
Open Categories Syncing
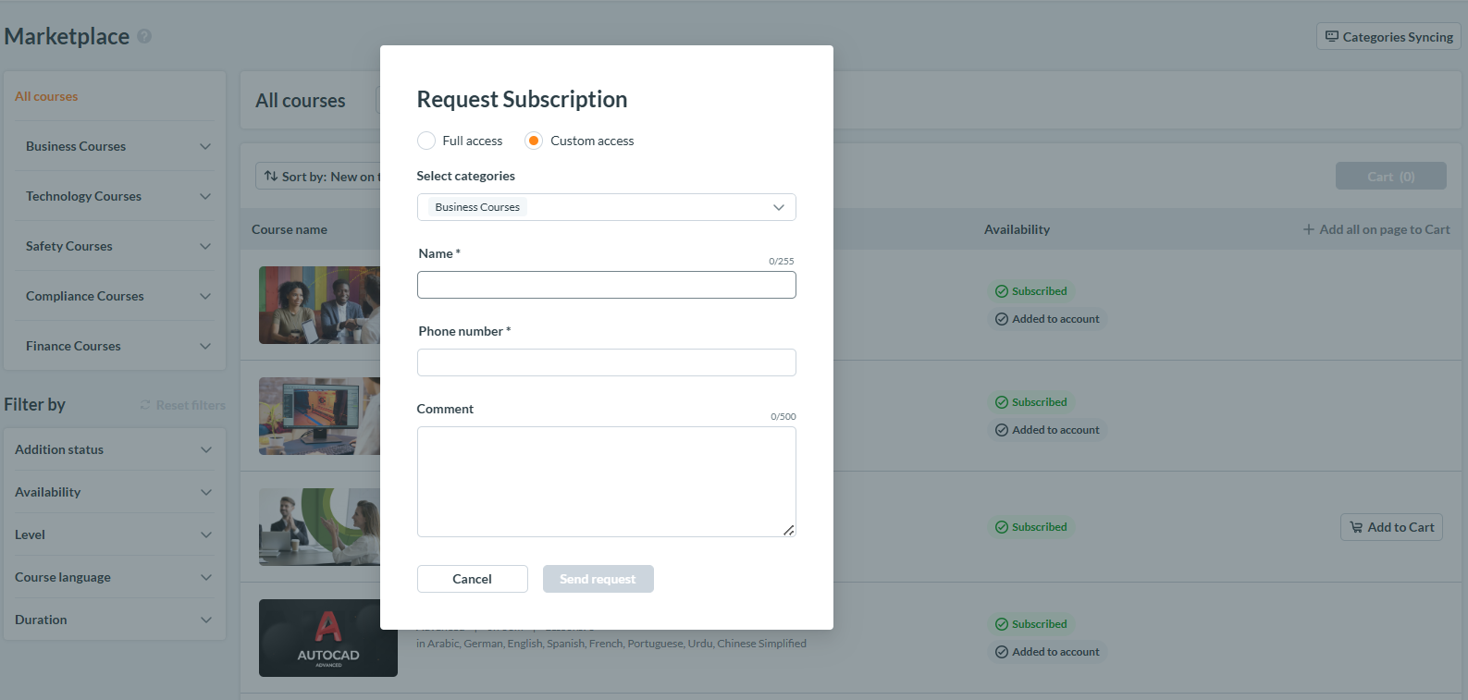[1388, 37]
